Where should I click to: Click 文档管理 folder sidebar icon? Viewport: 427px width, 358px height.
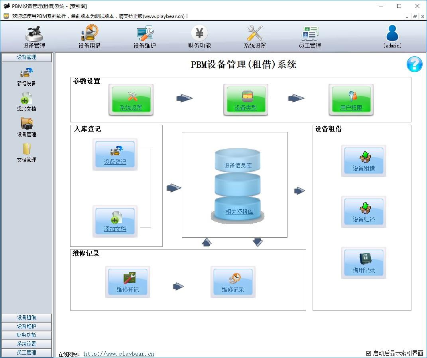pos(26,153)
